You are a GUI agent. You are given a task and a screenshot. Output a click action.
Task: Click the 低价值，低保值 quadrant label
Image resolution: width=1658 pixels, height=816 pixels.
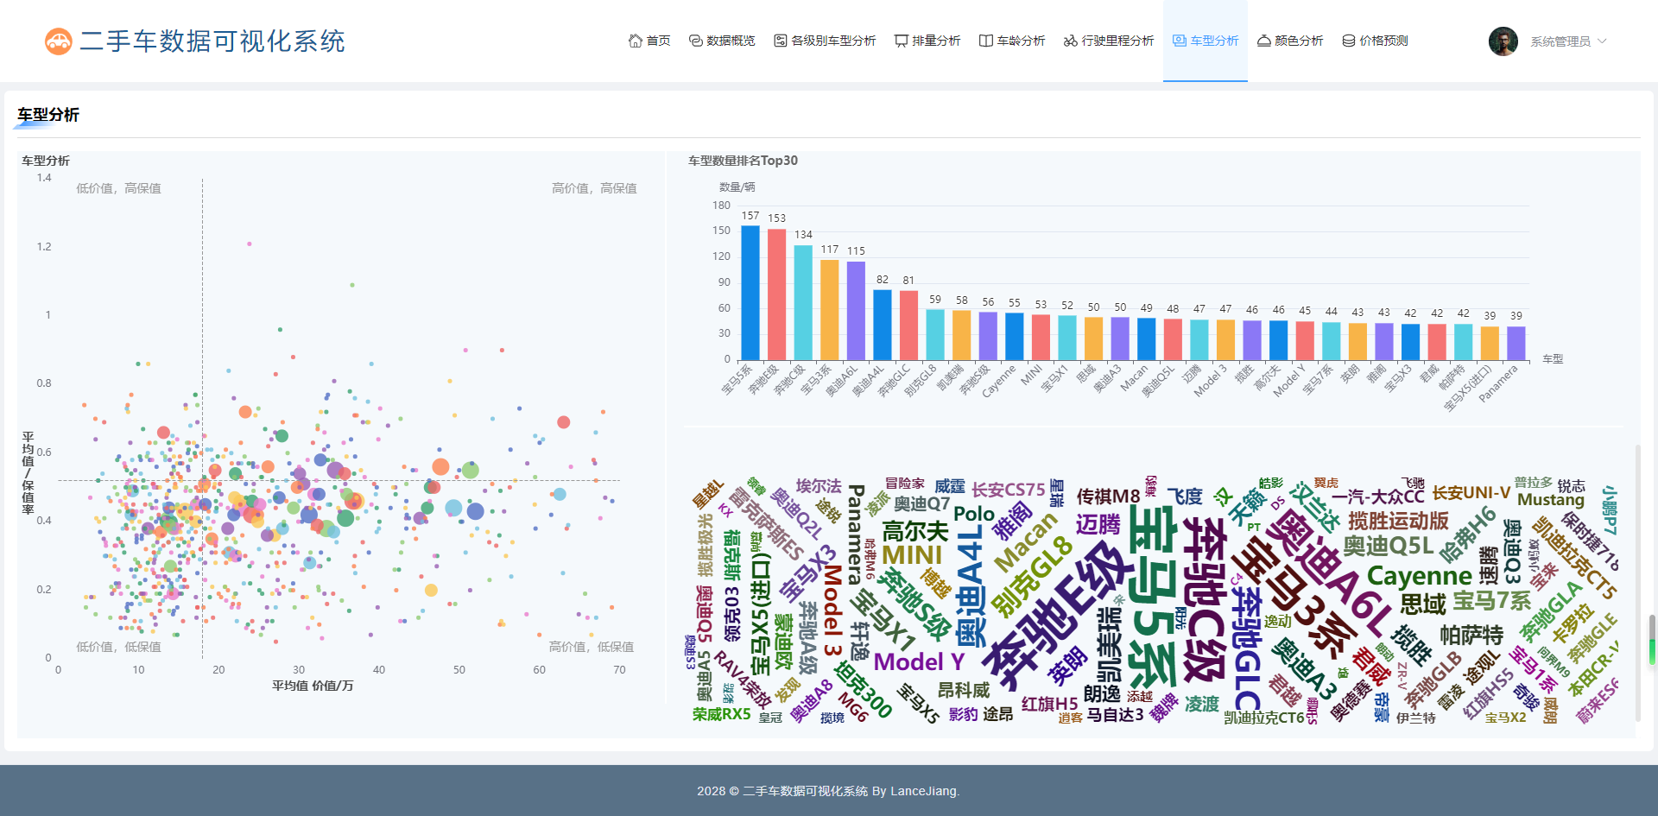pos(118,647)
